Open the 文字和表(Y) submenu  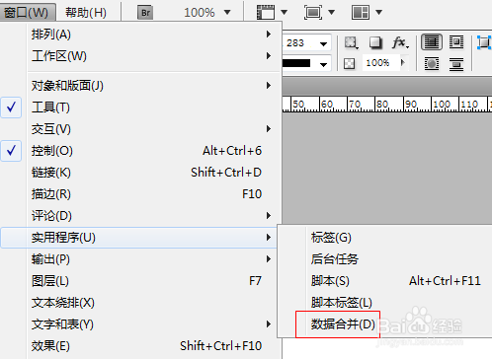click(152, 324)
